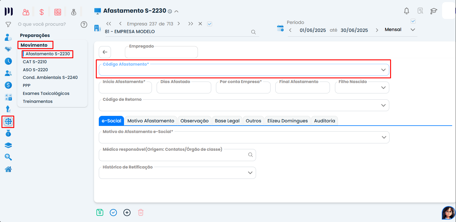Viewport: 456px width, 222px height.
Task: Click the period calendar icon
Action: pyautogui.click(x=280, y=28)
